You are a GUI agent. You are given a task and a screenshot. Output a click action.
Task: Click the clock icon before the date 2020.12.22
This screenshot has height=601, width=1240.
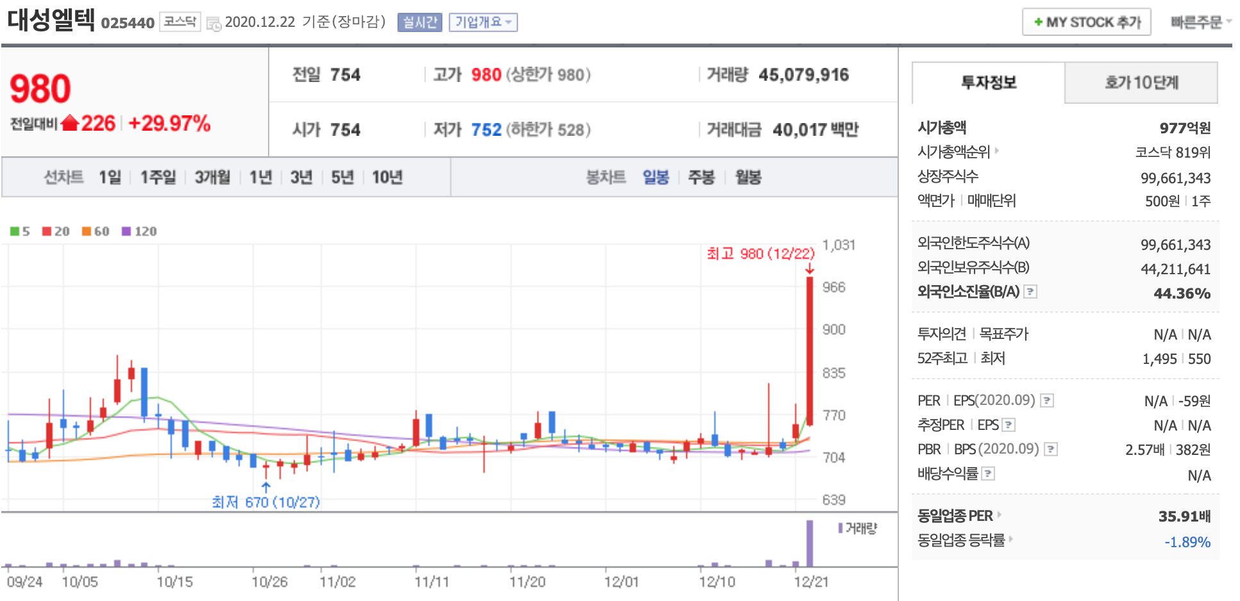pyautogui.click(x=214, y=24)
